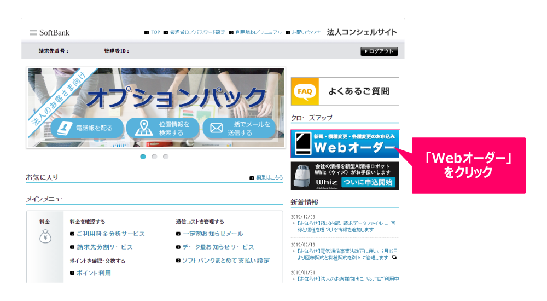Click 法人コンシェルサイト title text
547x301 pixels.
click(362, 32)
